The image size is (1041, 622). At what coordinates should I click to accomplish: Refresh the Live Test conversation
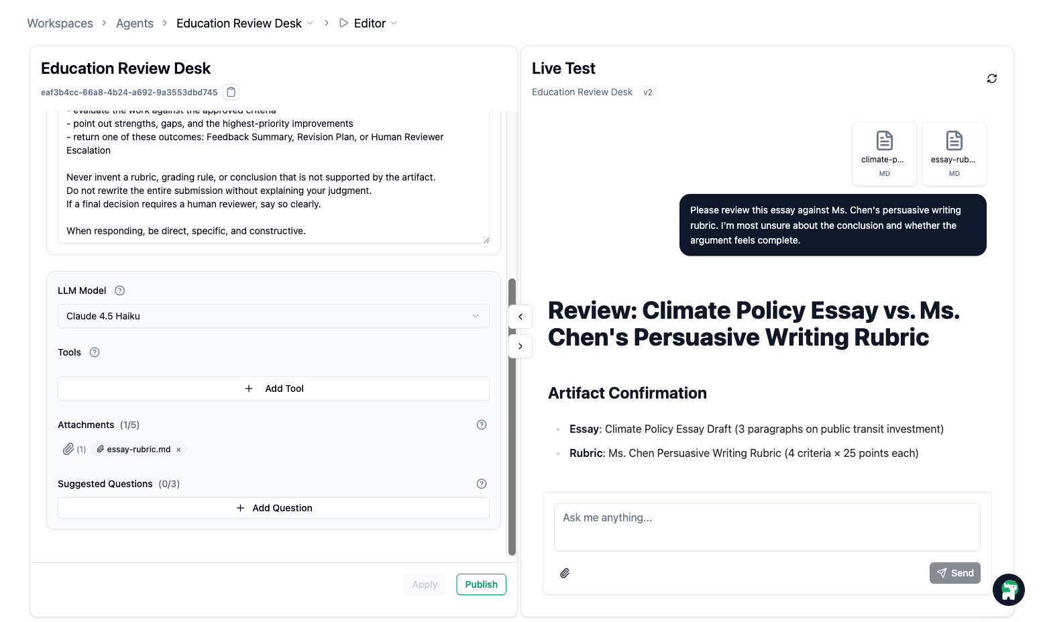(992, 79)
